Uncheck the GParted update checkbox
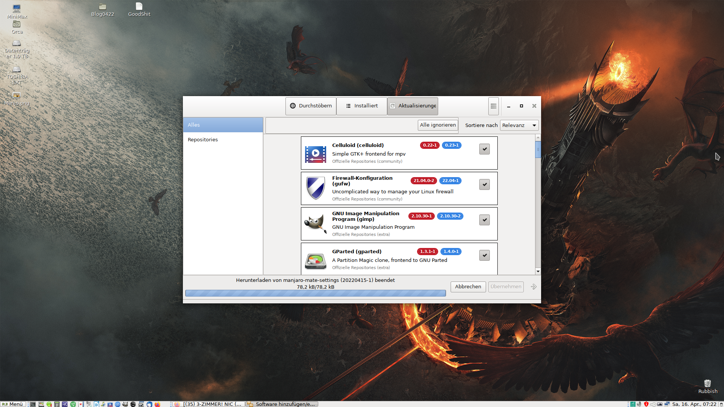The height and width of the screenshot is (407, 724). [x=485, y=256]
